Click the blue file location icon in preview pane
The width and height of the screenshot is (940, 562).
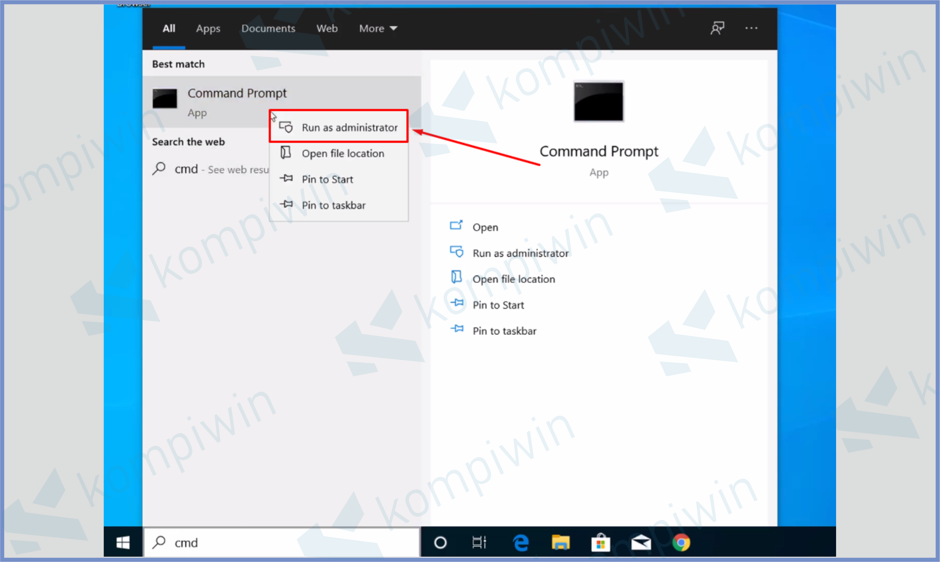457,277
